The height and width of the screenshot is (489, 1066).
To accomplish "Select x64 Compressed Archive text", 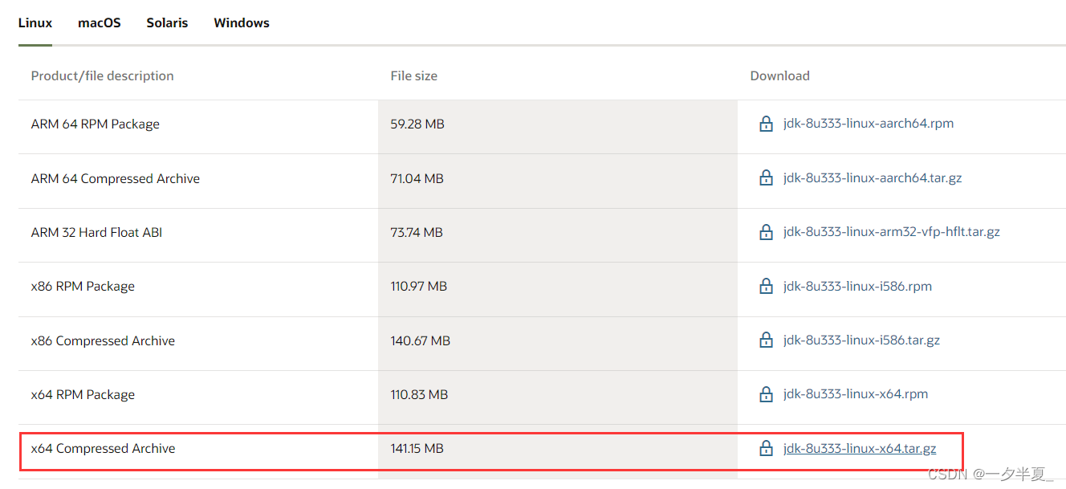I will coord(104,448).
